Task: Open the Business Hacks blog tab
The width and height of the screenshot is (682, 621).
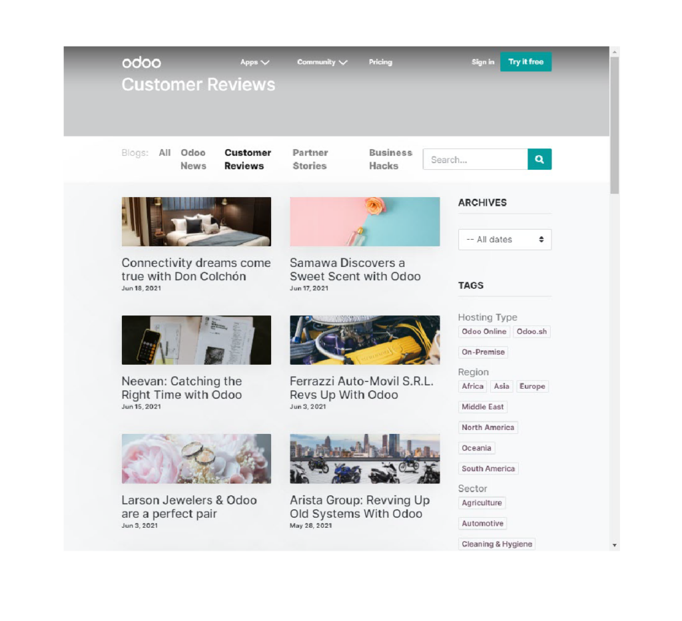Action: click(390, 159)
